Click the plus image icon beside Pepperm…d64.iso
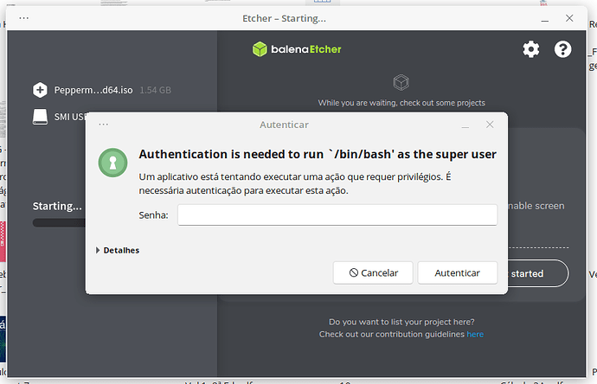The width and height of the screenshot is (597, 384). (x=40, y=90)
